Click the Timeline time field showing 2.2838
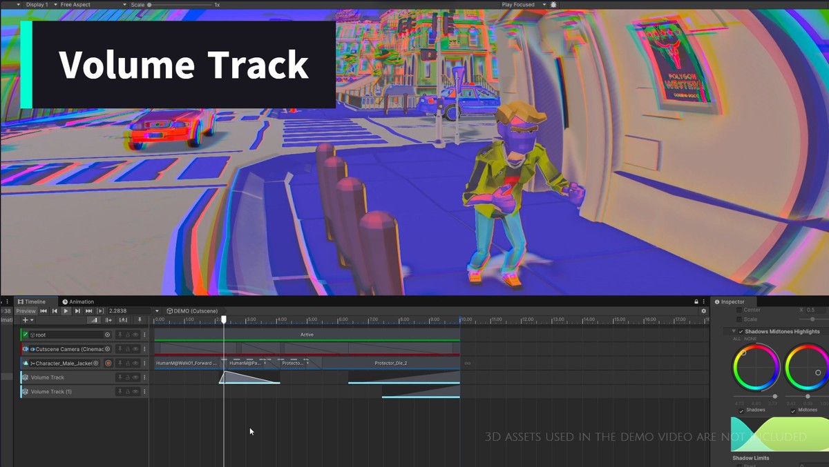The image size is (829, 467). pyautogui.click(x=129, y=311)
